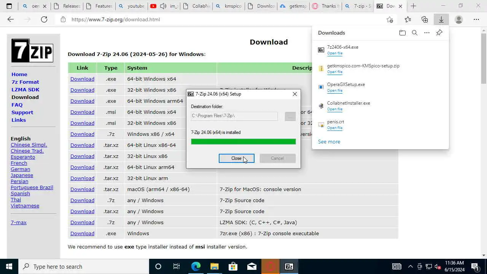Switch language to Portuguese Brazil
The width and height of the screenshot is (487, 274).
click(32, 187)
